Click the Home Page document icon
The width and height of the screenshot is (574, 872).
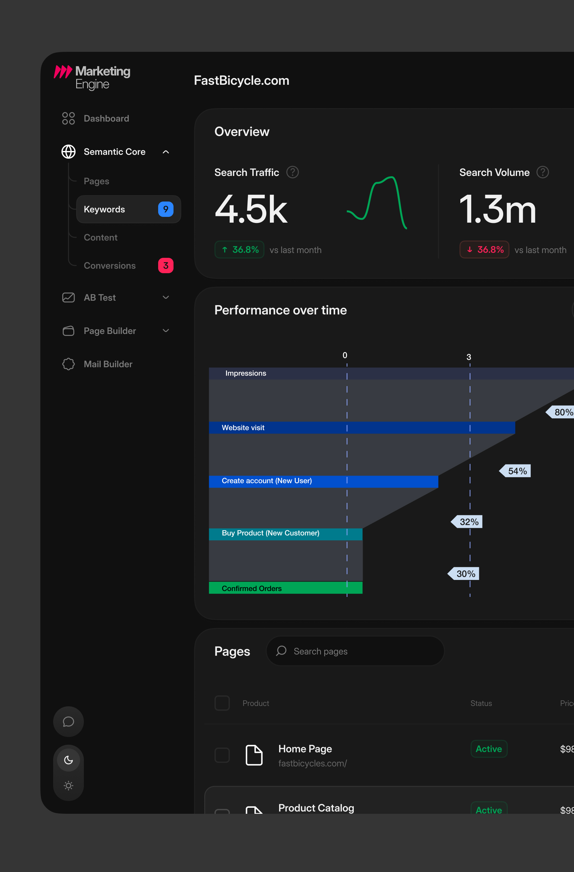coord(254,755)
